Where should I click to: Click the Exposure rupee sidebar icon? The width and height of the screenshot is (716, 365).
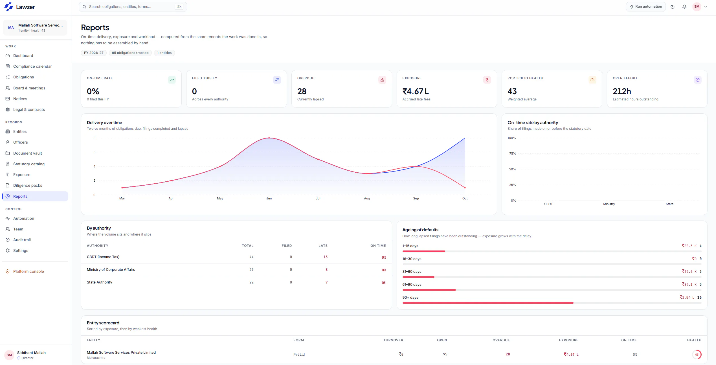[x=8, y=175]
